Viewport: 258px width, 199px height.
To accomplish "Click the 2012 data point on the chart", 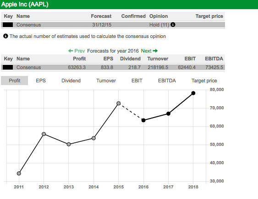I will [x=44, y=134].
